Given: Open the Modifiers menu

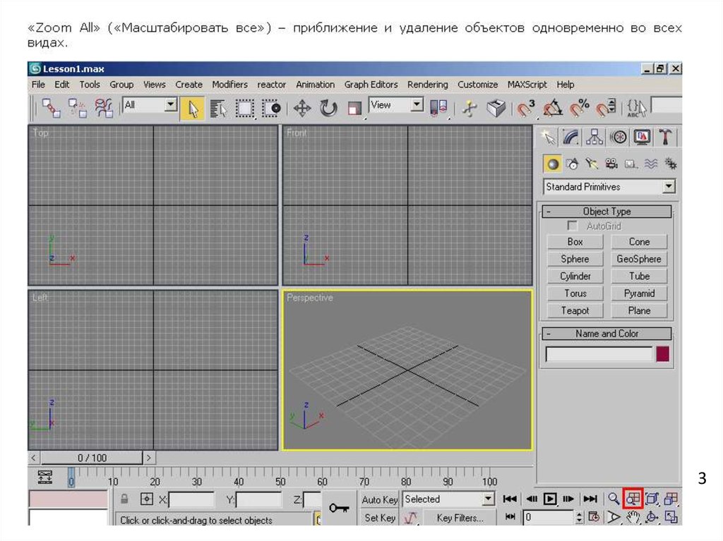Looking at the screenshot, I should pyautogui.click(x=229, y=85).
